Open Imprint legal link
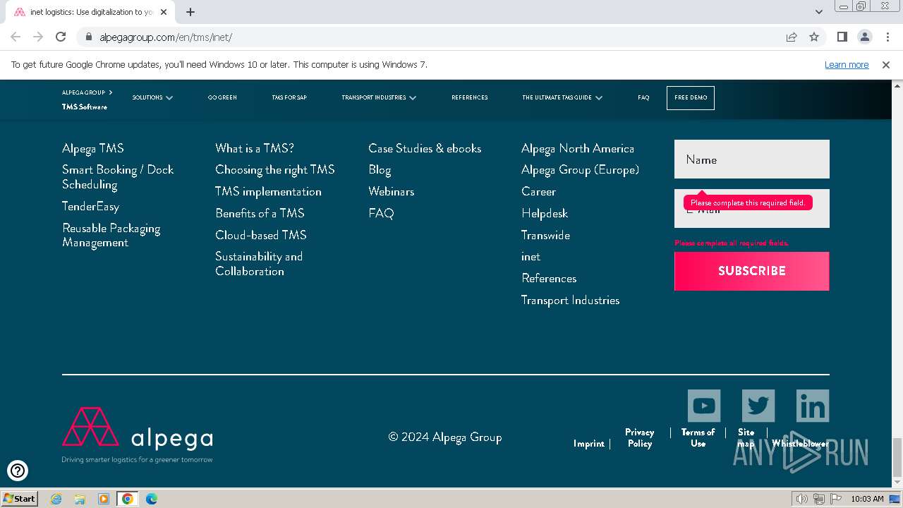Screen dimensions: 903x508 [x=589, y=444]
